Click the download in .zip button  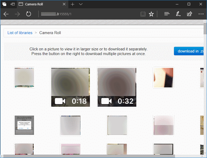coord(189,51)
